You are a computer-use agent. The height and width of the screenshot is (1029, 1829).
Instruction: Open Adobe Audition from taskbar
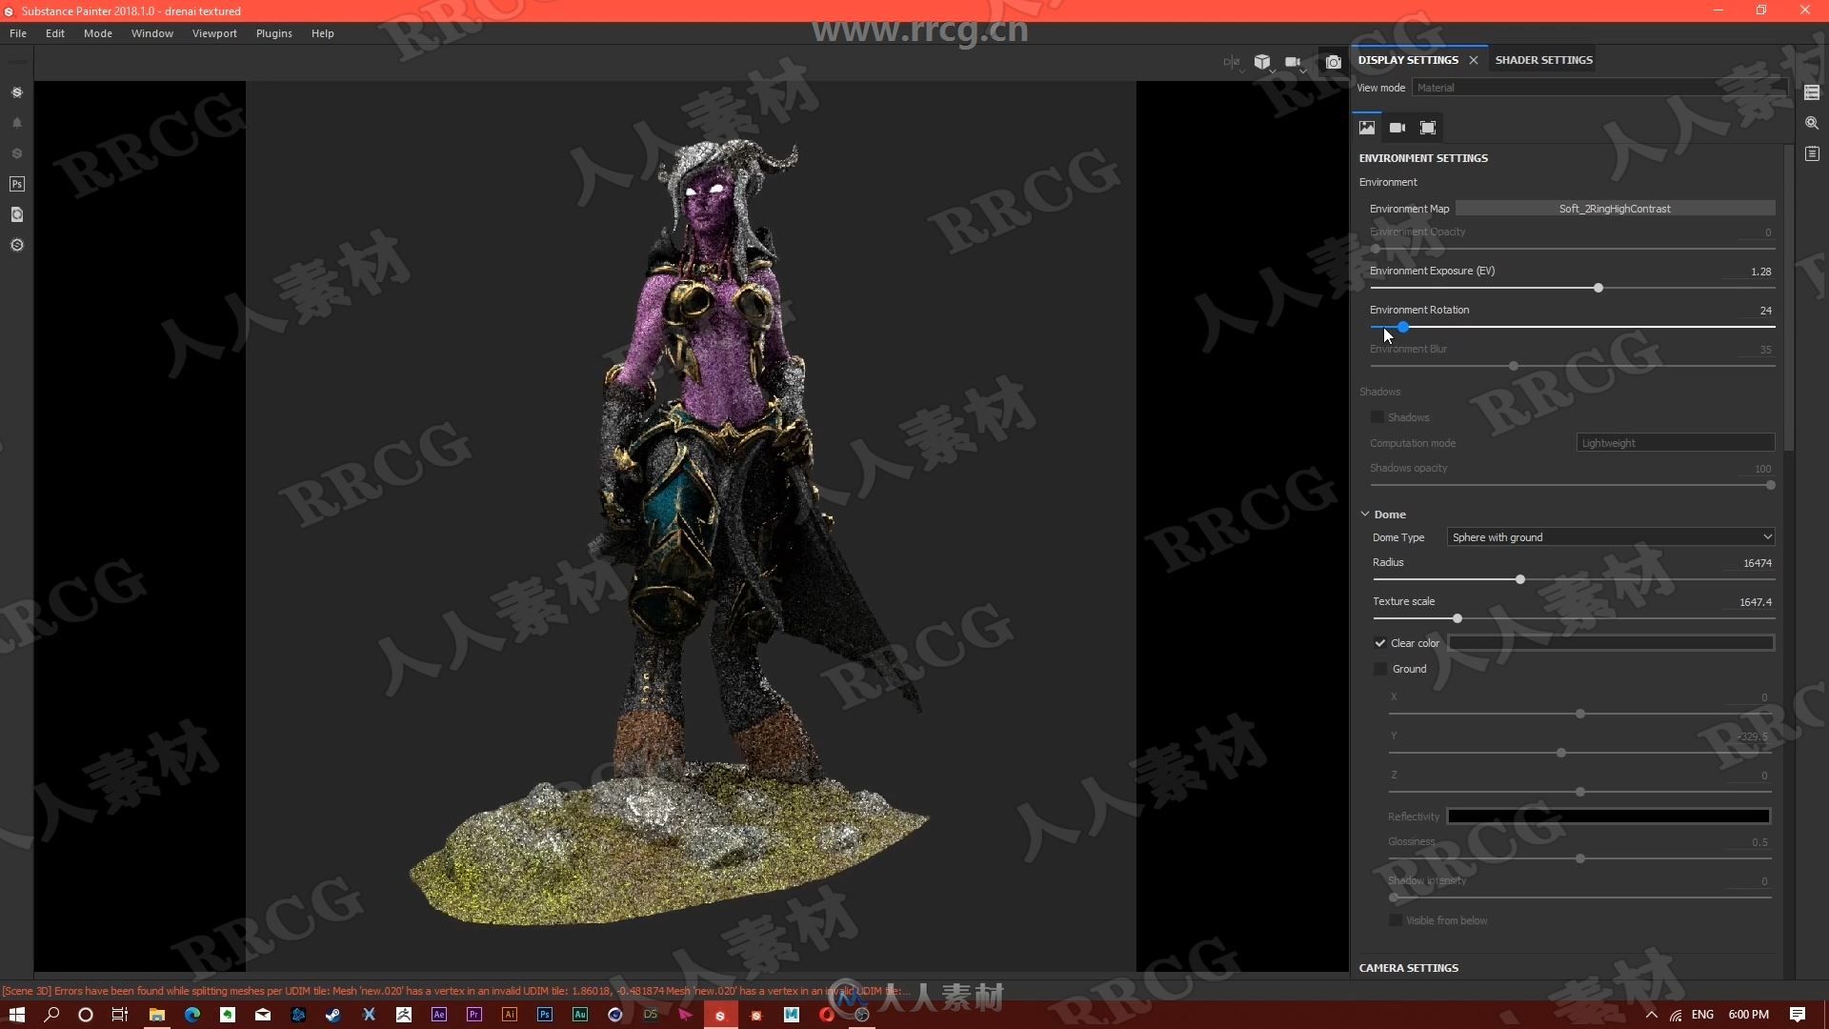(580, 1015)
